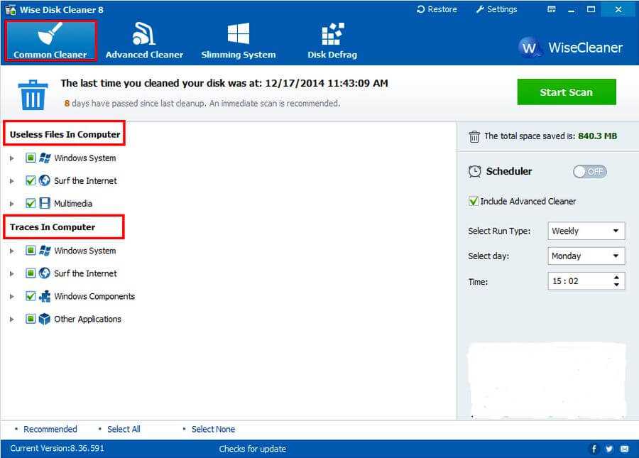Click the Checks for update link
This screenshot has height=458, width=639.
(x=253, y=449)
